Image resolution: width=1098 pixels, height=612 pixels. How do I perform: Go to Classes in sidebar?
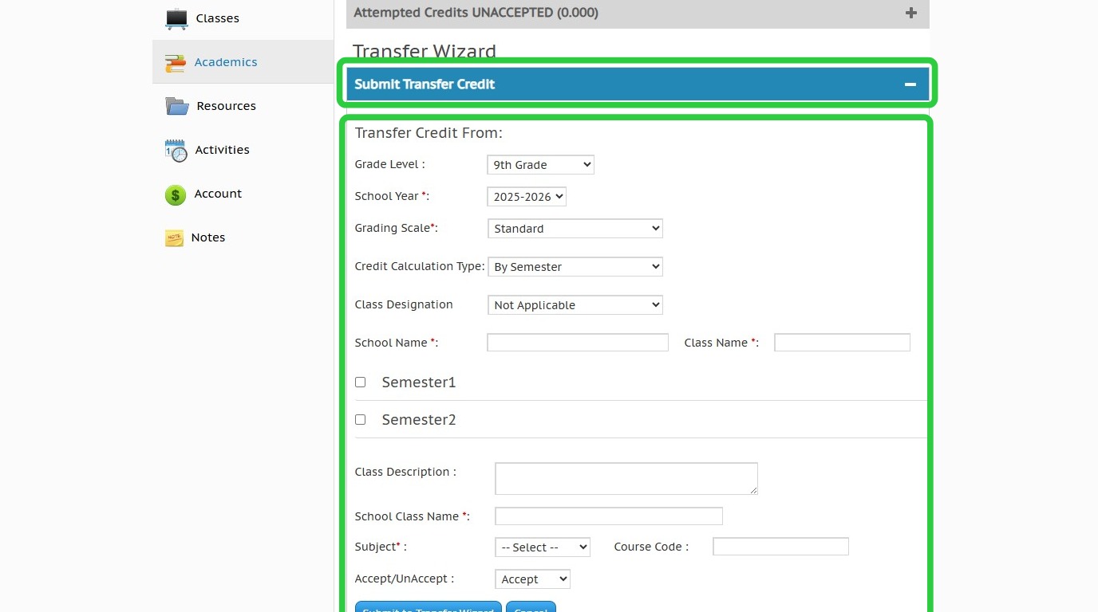click(x=217, y=18)
